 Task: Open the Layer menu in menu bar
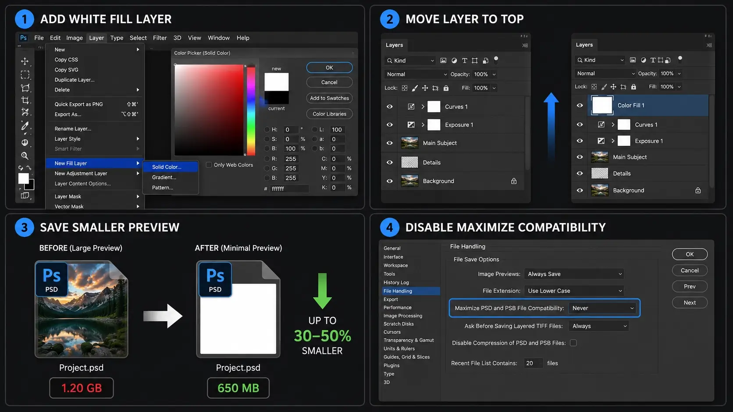coord(96,38)
